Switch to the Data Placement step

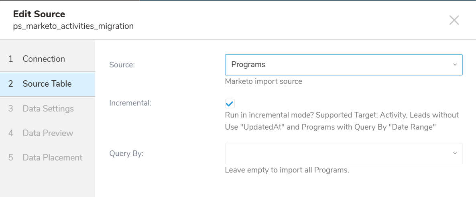coord(53,158)
